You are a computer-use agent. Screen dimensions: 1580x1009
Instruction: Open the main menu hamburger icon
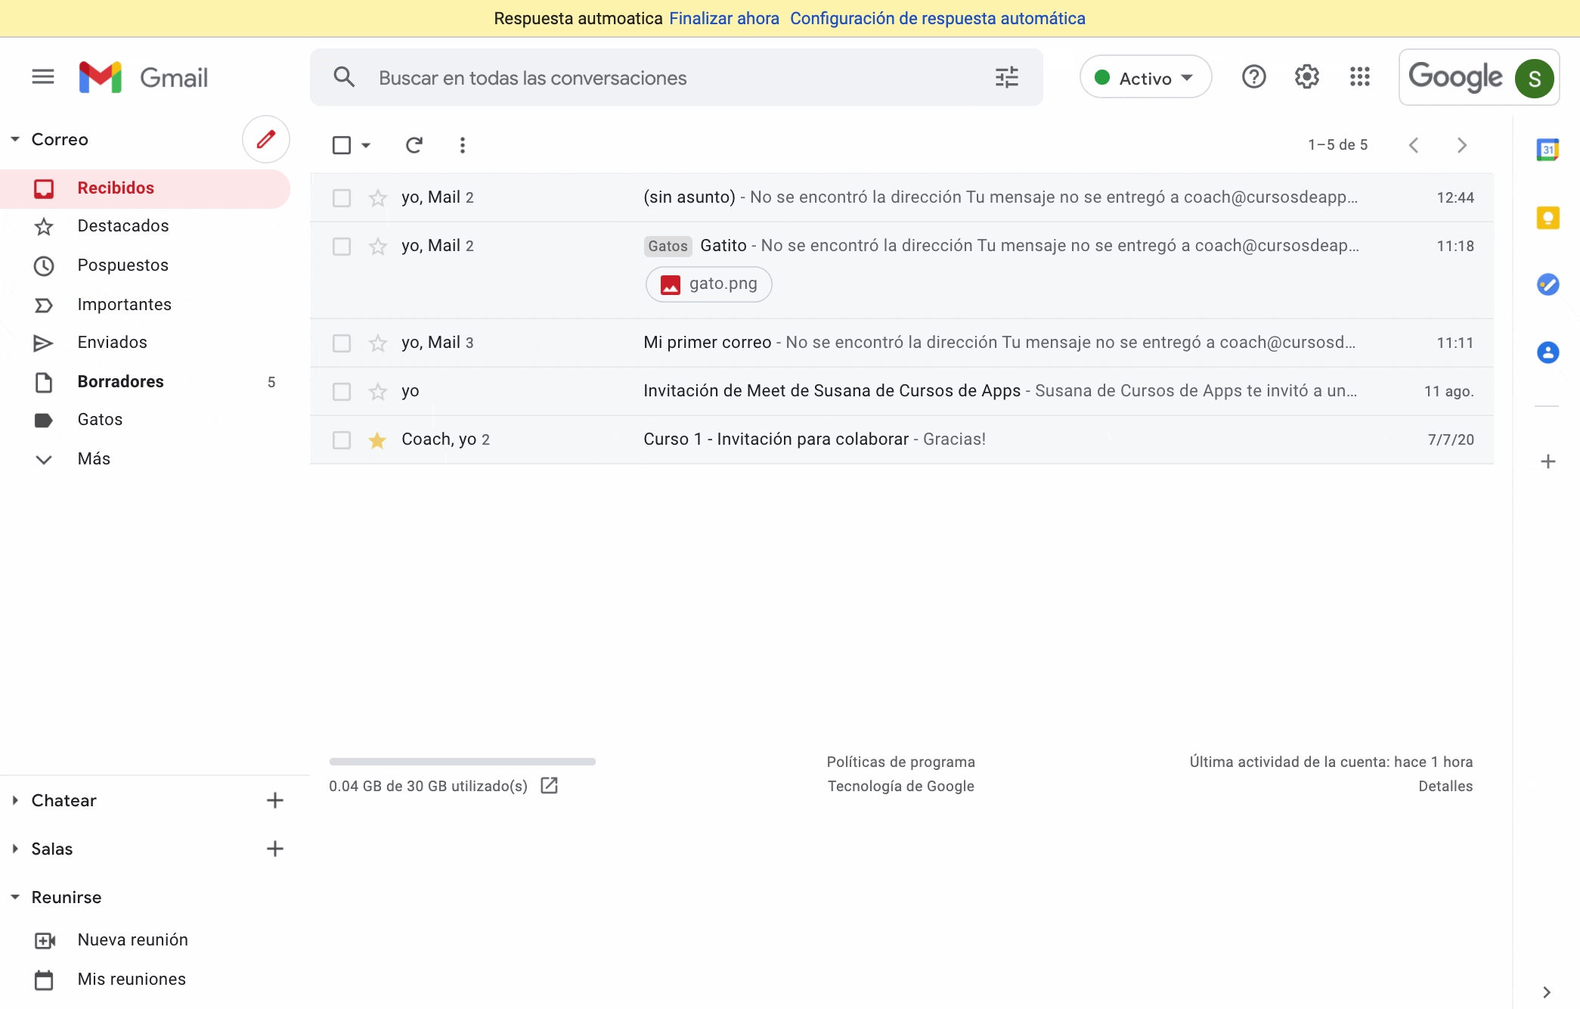pyautogui.click(x=43, y=77)
